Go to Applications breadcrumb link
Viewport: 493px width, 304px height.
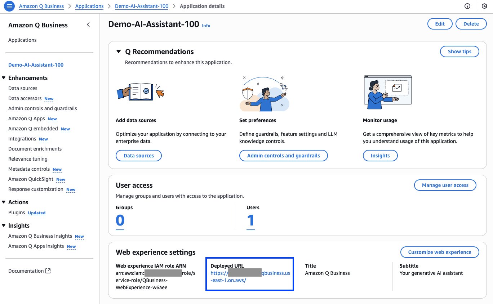point(89,6)
